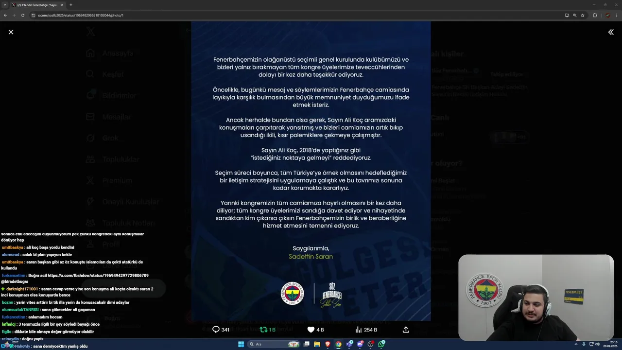
Task: Click the taskbar Ara search box
Action: coord(274,344)
